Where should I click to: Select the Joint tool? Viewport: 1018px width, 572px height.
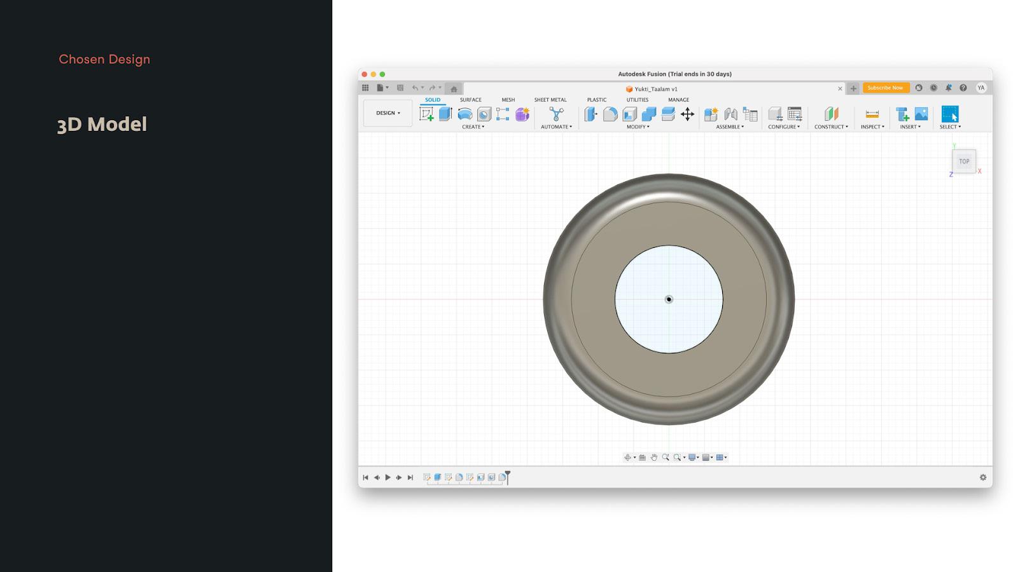coord(730,114)
